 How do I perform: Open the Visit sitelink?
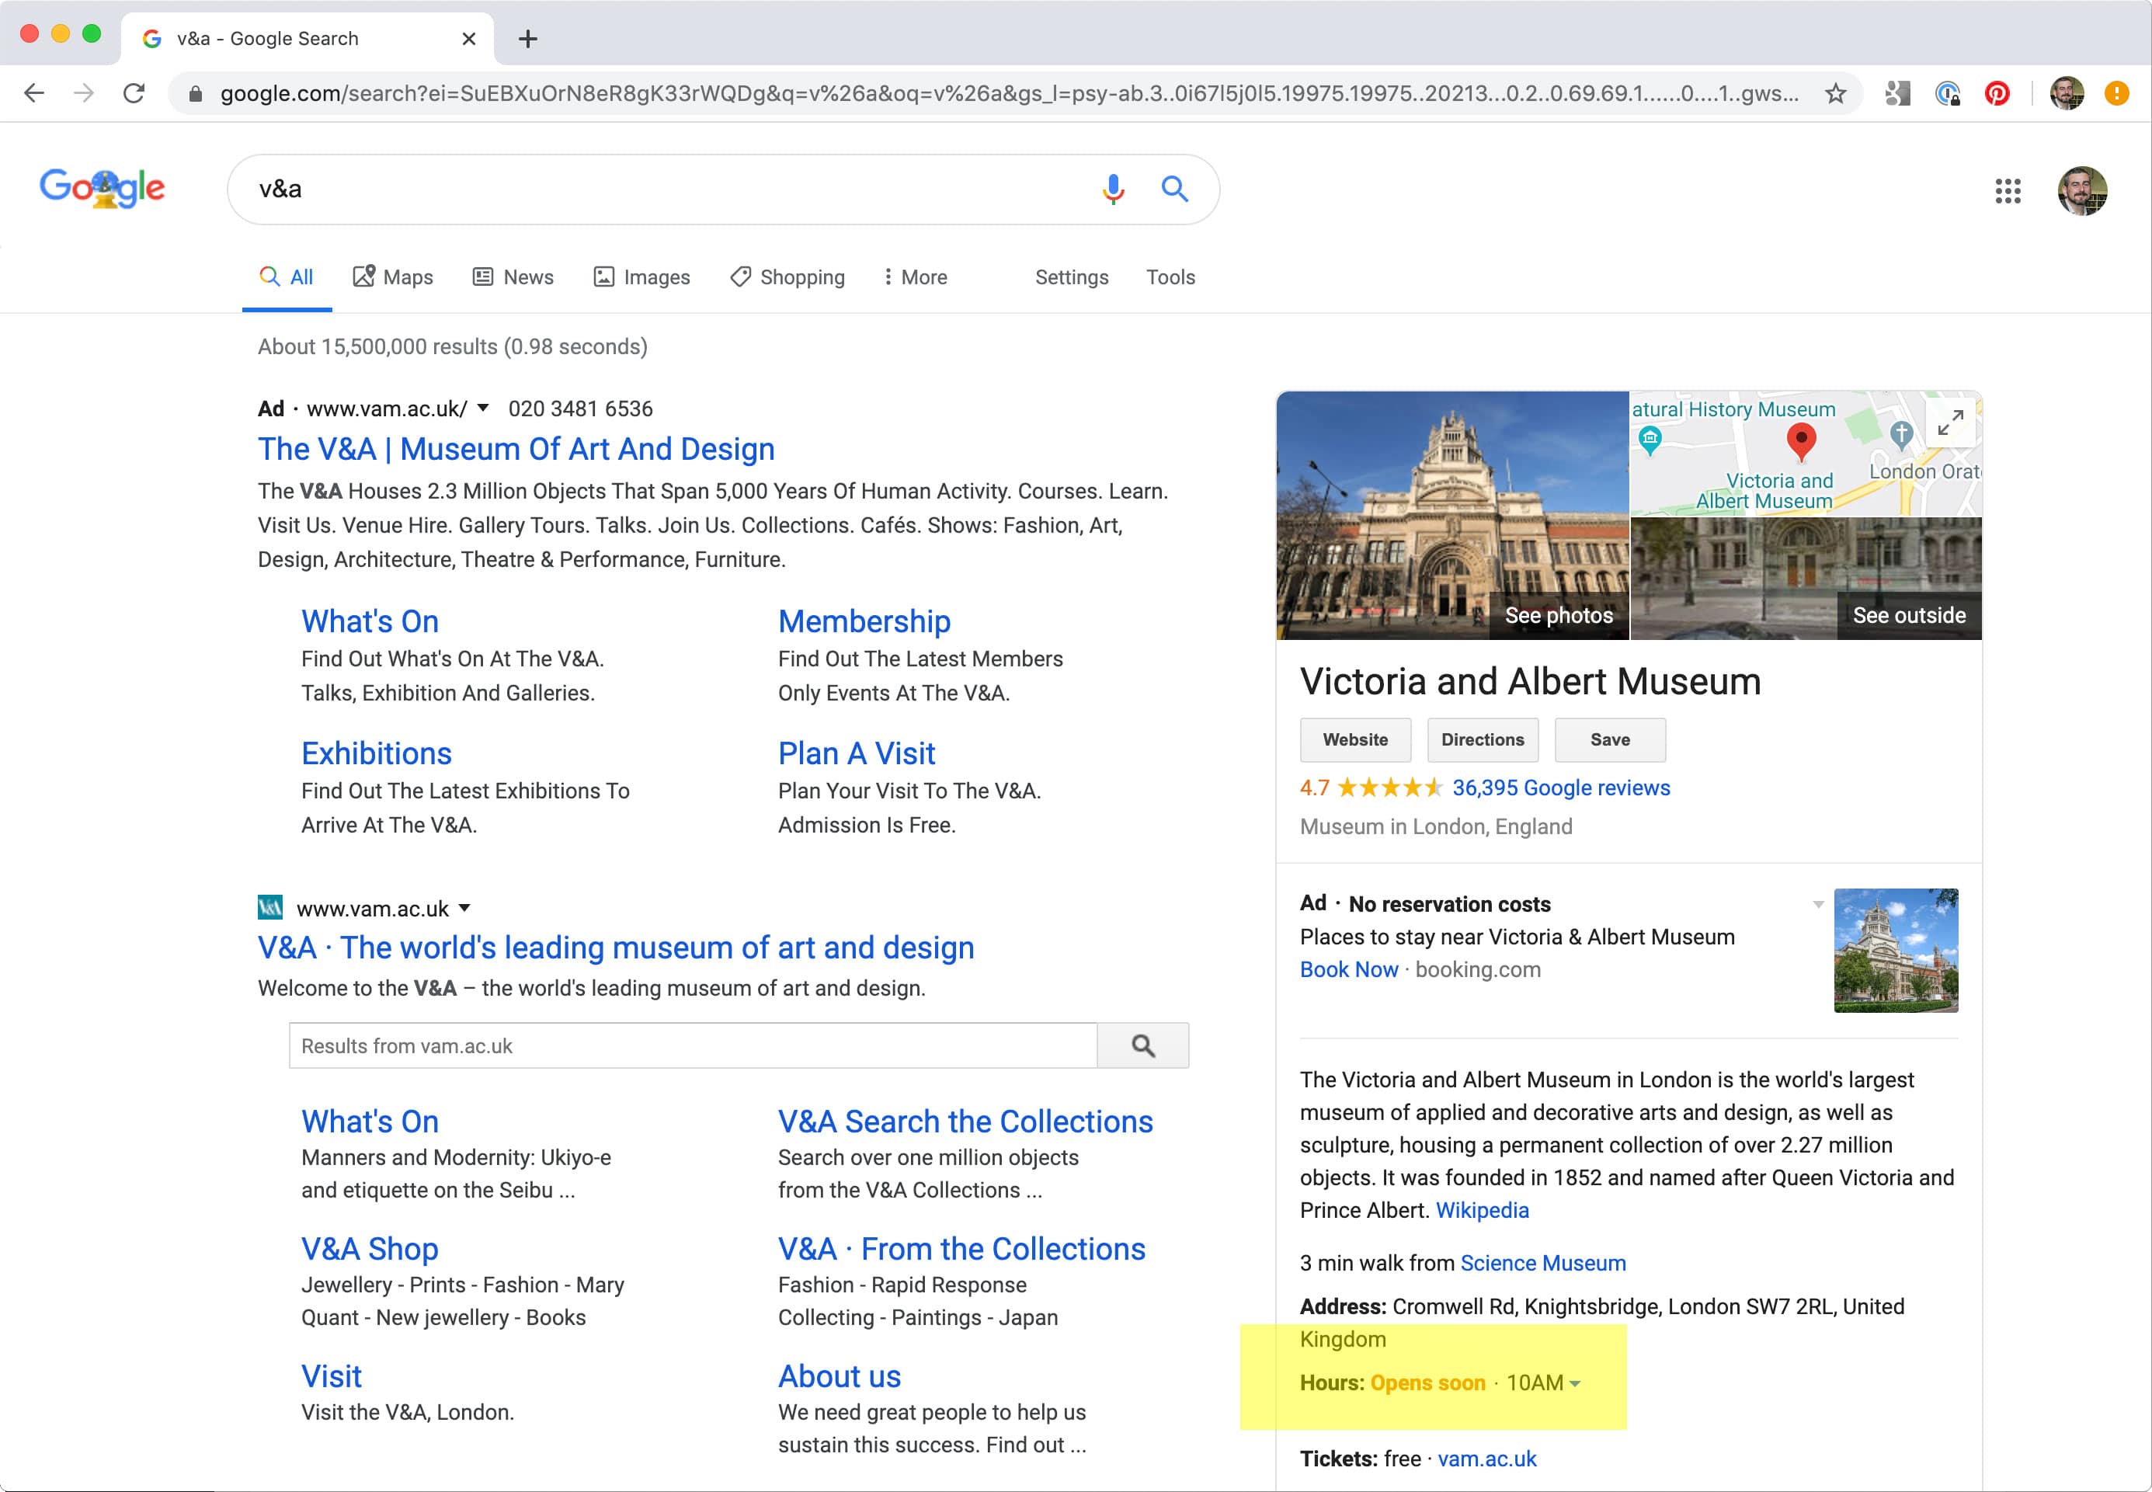point(331,1376)
